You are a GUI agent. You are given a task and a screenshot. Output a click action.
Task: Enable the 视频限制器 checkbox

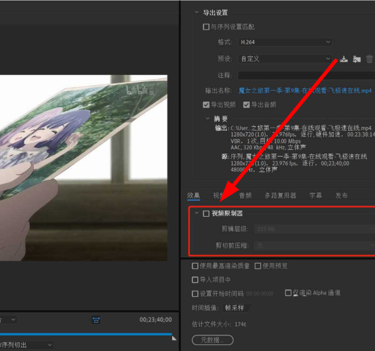coord(207,214)
